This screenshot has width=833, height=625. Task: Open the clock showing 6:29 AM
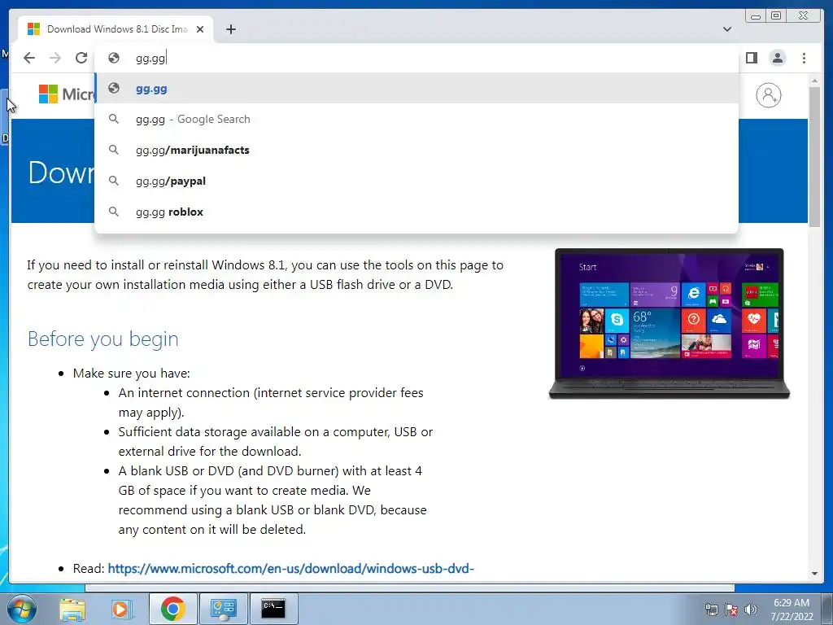click(x=791, y=609)
